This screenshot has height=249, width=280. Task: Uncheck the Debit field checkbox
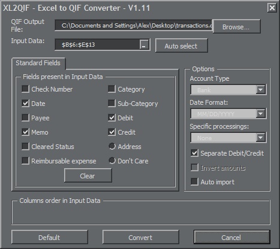point(112,118)
